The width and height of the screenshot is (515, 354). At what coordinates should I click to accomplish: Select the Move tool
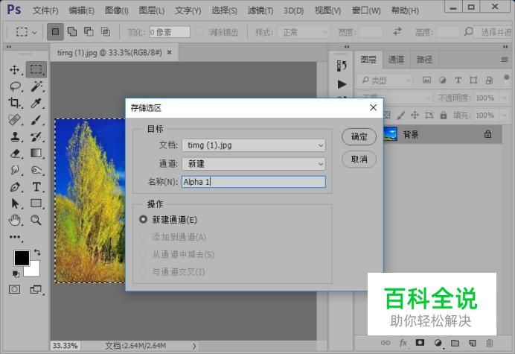[14, 70]
